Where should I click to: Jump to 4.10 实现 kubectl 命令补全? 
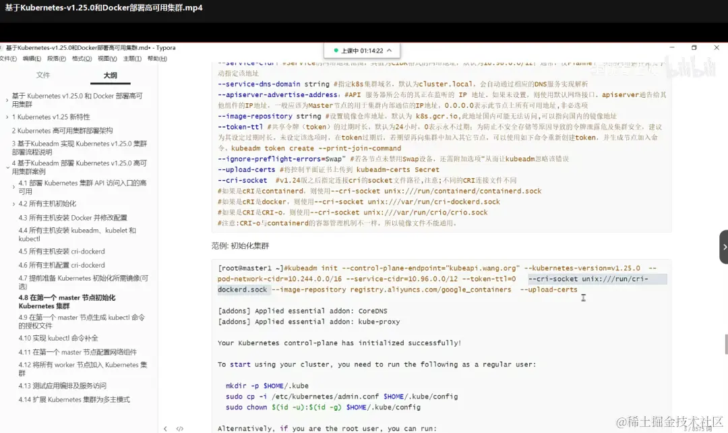point(59,338)
